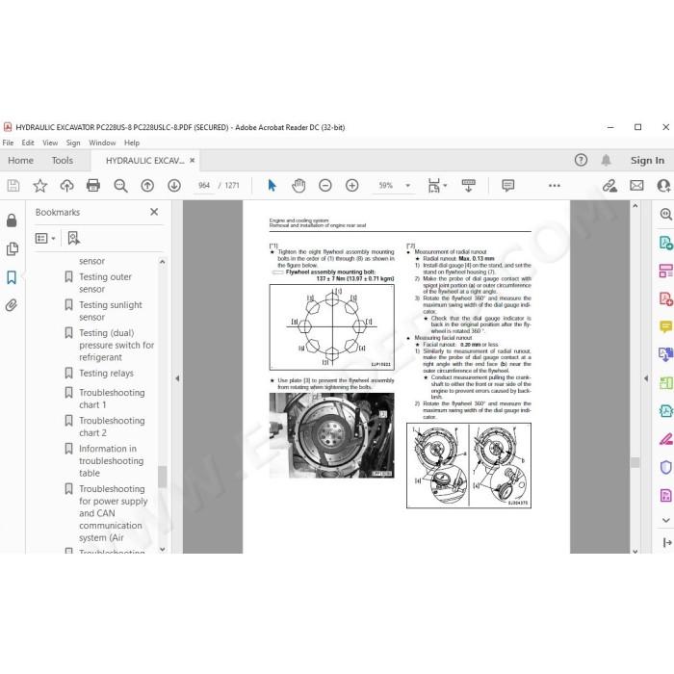The width and height of the screenshot is (674, 674).
Task: Open the Sign menu
Action: tap(73, 143)
